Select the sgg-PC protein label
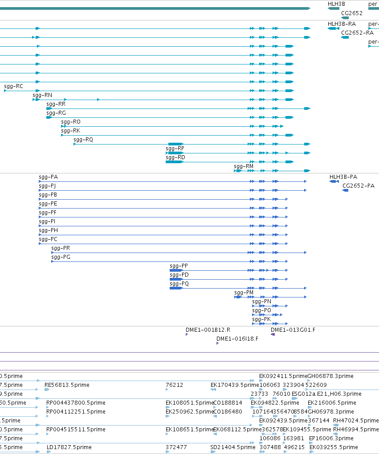The height and width of the screenshot is (454, 379). [48, 239]
